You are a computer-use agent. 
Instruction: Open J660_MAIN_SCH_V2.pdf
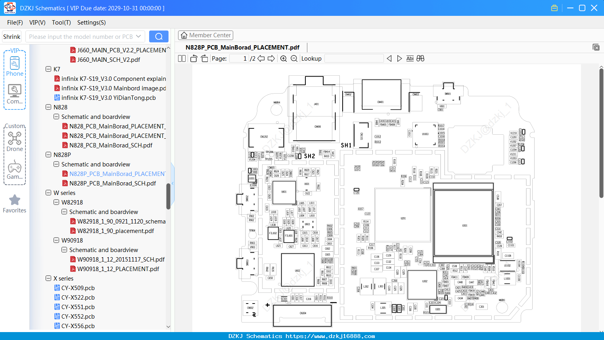[x=109, y=59]
